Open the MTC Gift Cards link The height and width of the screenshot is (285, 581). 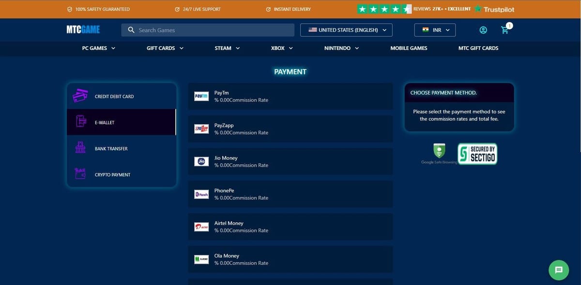tap(478, 48)
